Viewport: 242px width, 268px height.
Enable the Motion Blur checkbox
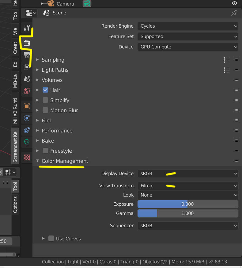[x=45, y=110]
